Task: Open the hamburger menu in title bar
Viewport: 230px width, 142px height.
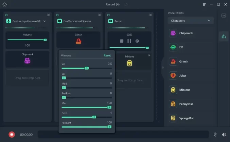Action: (x=204, y=4)
